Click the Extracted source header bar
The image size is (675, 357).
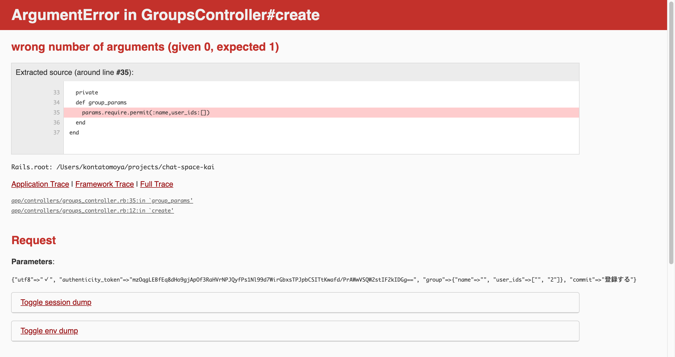tap(74, 72)
